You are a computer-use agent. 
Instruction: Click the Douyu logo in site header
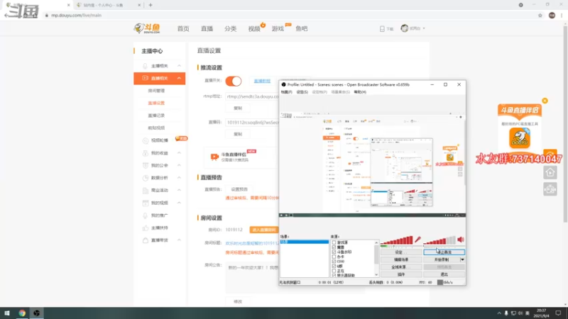coord(147,28)
